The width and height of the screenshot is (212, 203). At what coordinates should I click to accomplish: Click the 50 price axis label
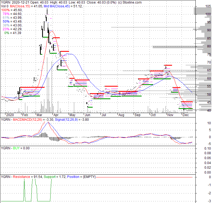click(209, 95)
